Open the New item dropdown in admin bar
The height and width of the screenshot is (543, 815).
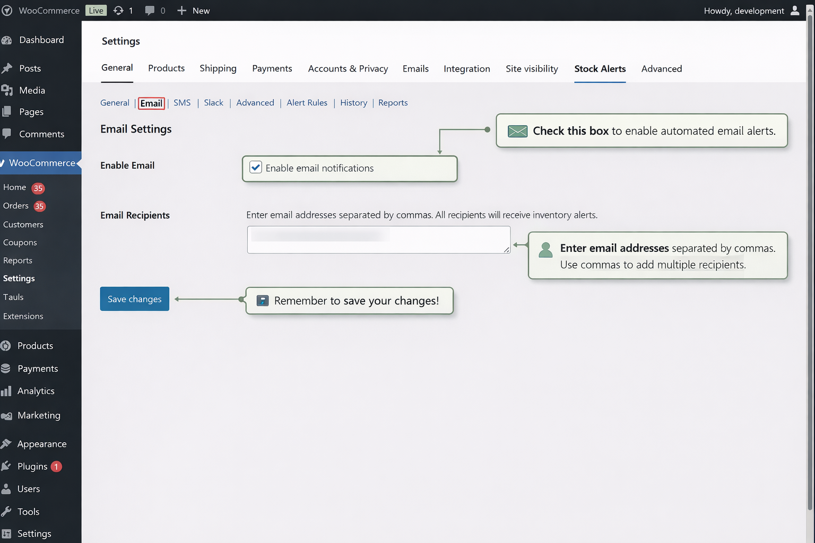(193, 10)
